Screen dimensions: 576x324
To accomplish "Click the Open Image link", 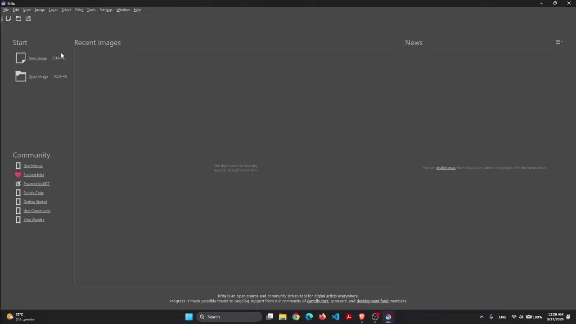I will [x=38, y=76].
